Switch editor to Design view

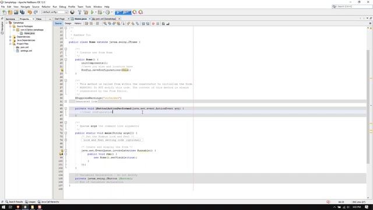(x=68, y=23)
